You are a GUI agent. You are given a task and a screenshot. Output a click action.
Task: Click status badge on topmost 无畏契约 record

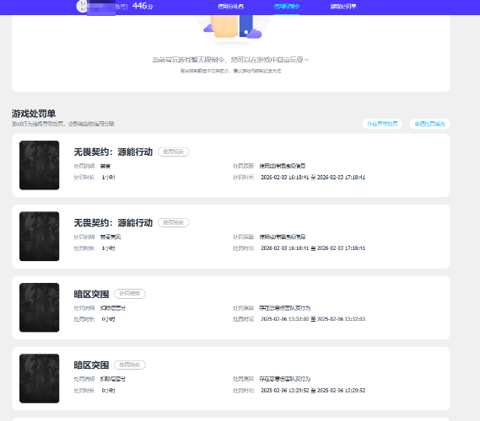pos(173,152)
